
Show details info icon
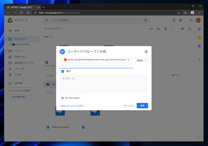click(190, 29)
